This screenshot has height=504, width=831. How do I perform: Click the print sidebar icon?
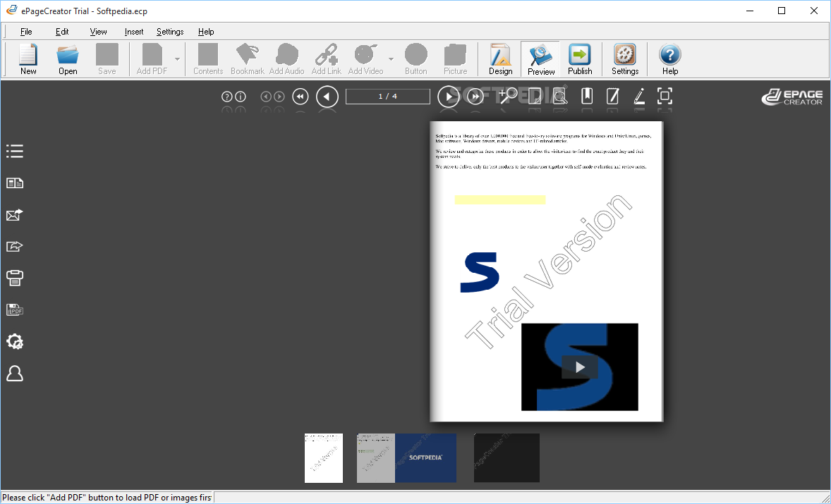(x=15, y=278)
